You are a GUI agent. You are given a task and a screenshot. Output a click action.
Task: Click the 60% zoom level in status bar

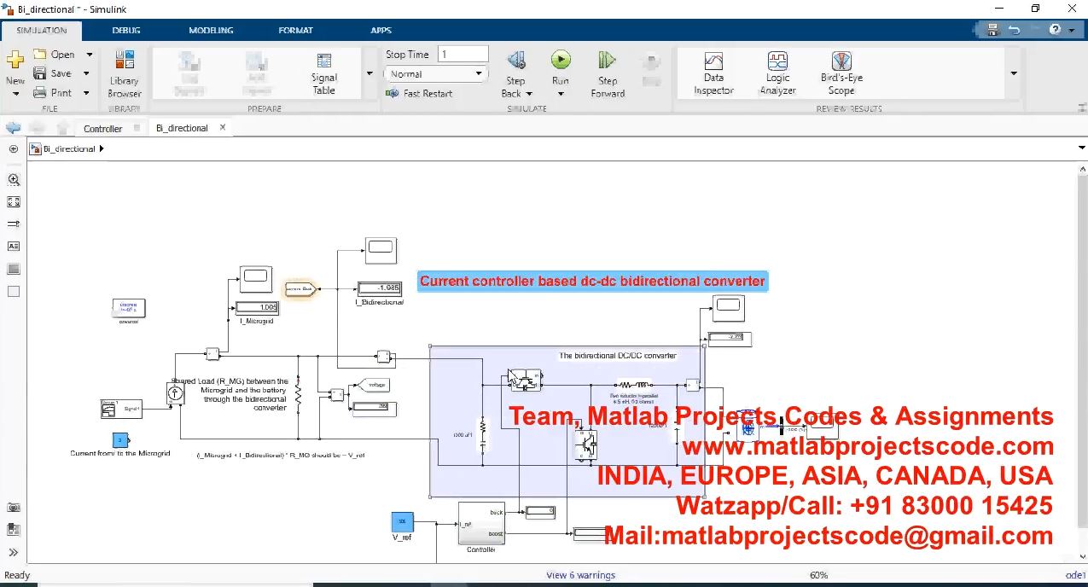[x=818, y=575]
